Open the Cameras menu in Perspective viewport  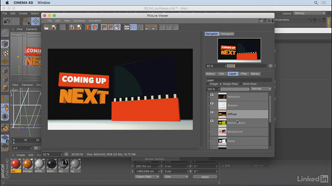coord(32,29)
